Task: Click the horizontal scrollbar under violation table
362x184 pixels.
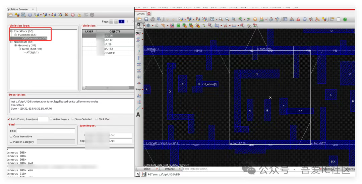Action: point(108,88)
